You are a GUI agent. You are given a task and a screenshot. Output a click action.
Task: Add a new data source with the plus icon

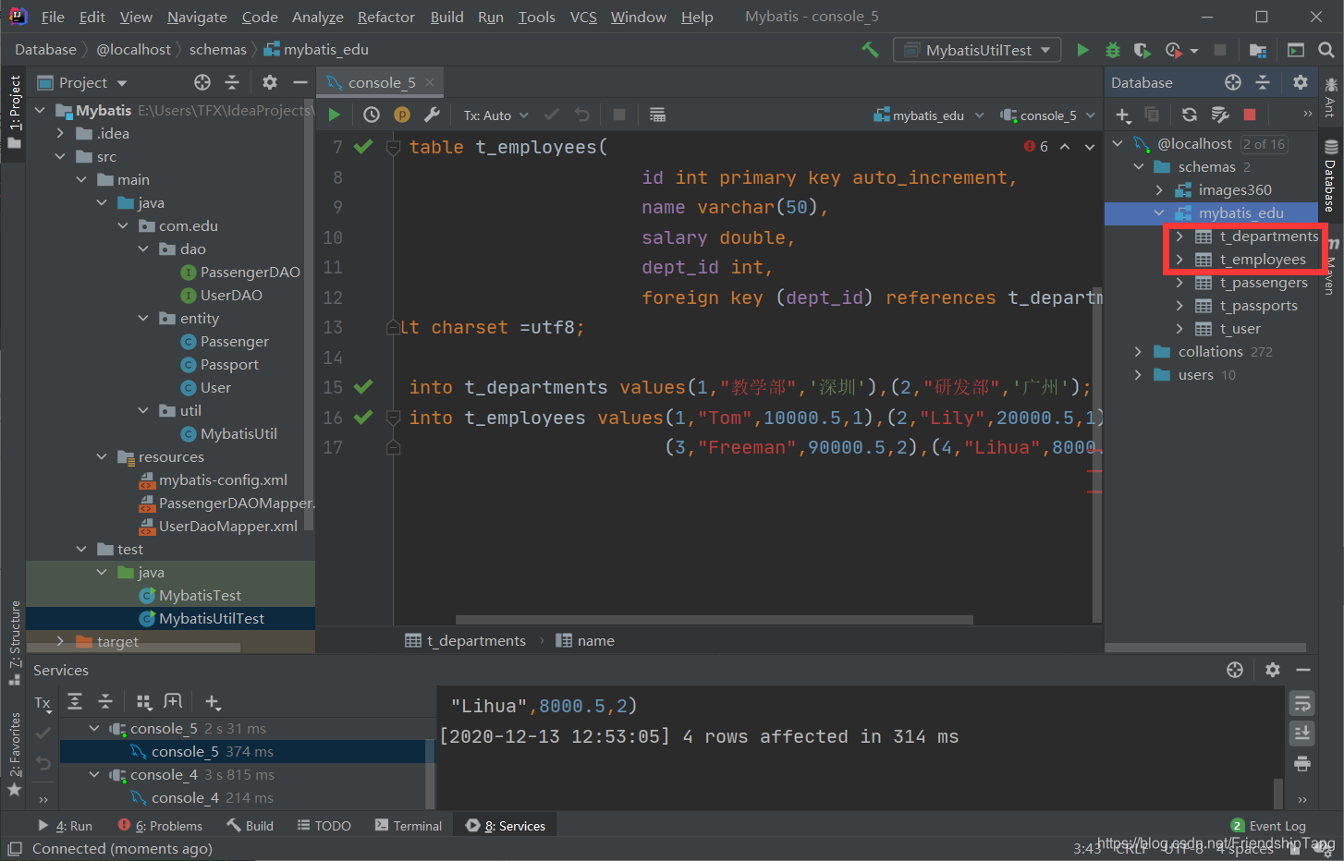[1122, 115]
